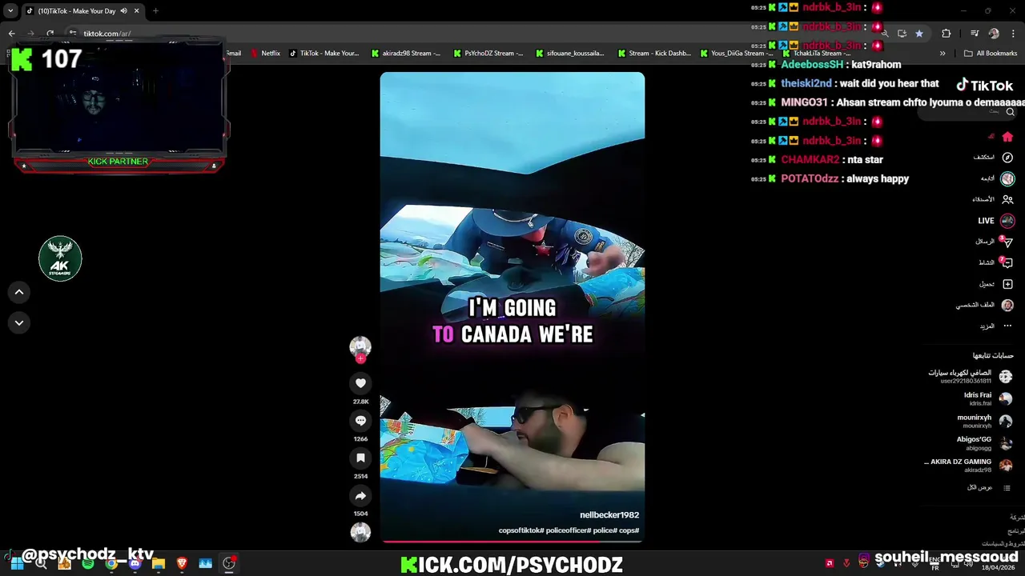Open the Stream - Kick Dashb... bookmark
The width and height of the screenshot is (1025, 576).
653,54
